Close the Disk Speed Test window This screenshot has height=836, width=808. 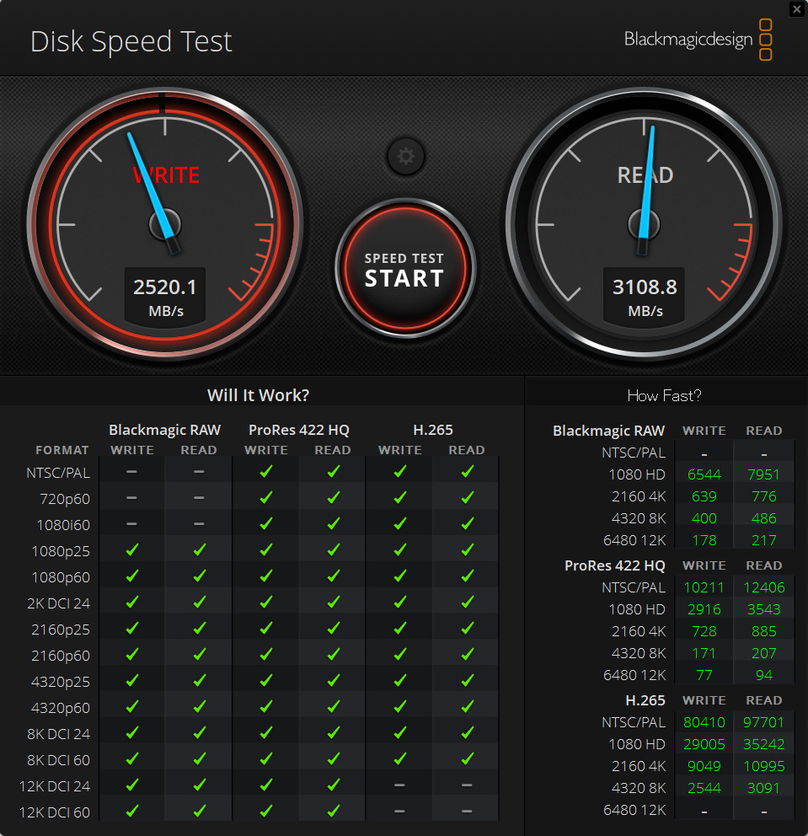coord(797,9)
